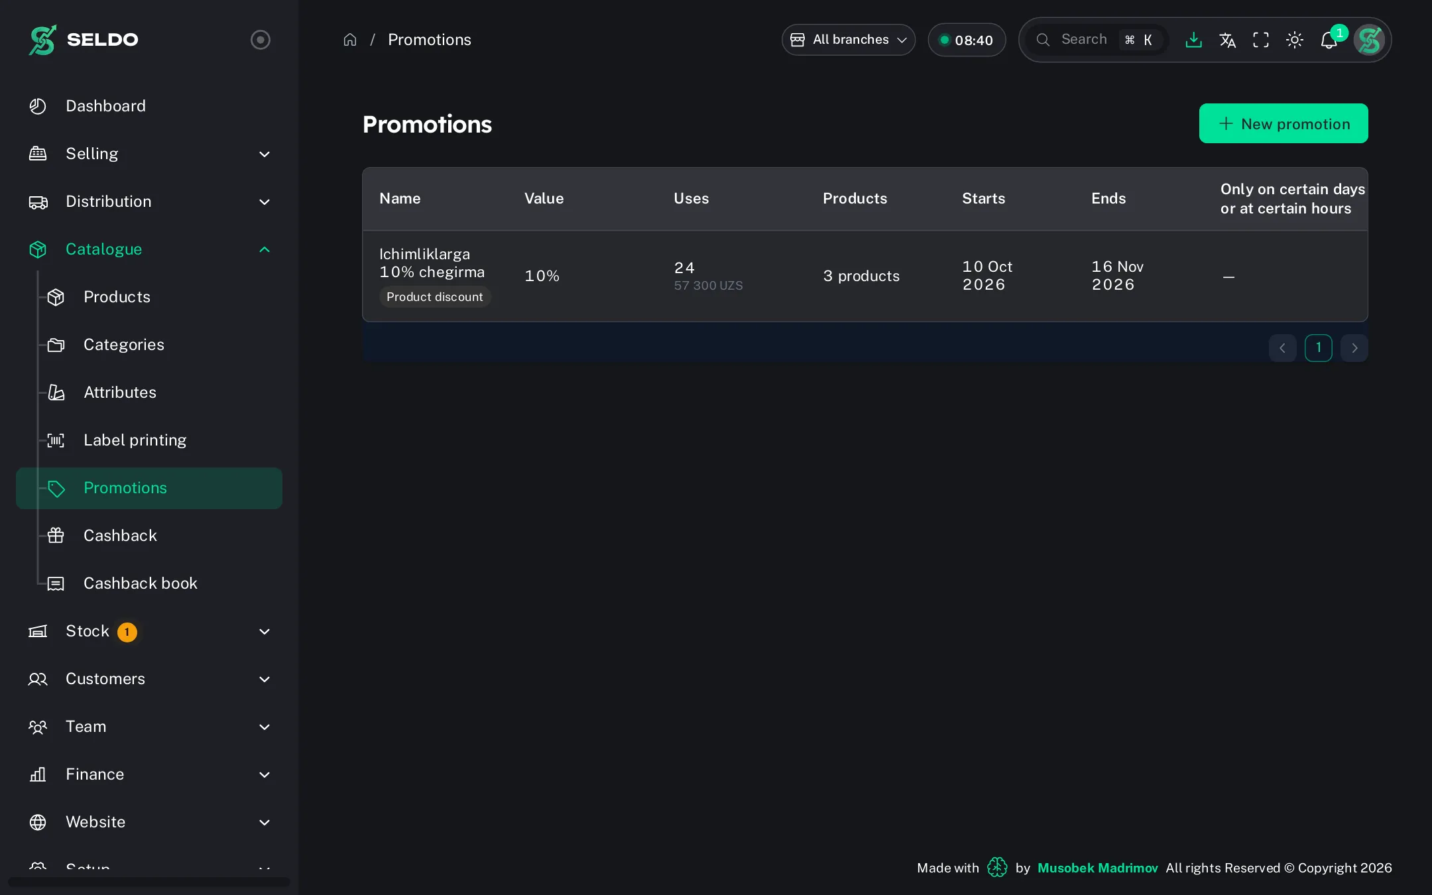The height and width of the screenshot is (895, 1432).
Task: Create a New promotion
Action: coord(1283,123)
